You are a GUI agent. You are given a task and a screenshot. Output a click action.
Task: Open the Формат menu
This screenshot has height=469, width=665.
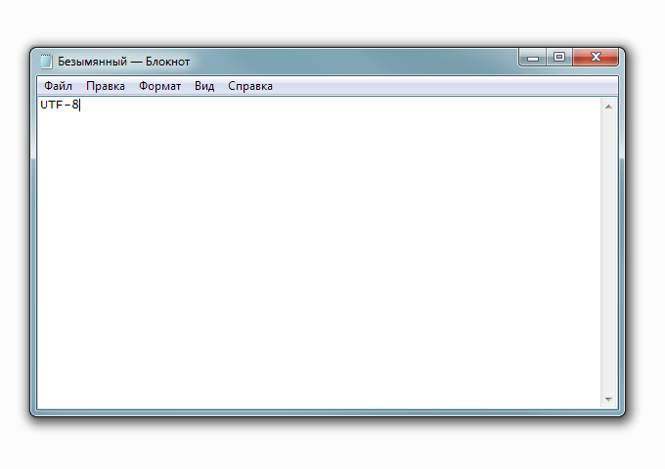coord(159,86)
